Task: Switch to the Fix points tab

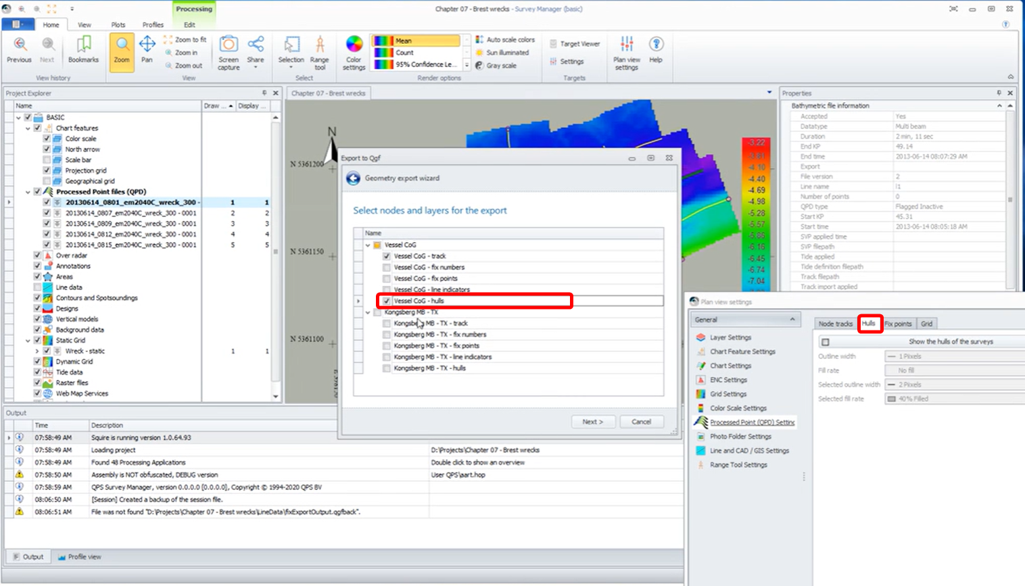Action: [898, 324]
